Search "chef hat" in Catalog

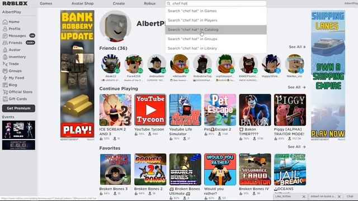(216, 30)
